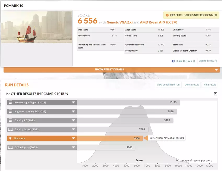Open the Gaming laptop (2023) dropdown arrow
The height and width of the screenshot is (171, 222).
click(73, 129)
